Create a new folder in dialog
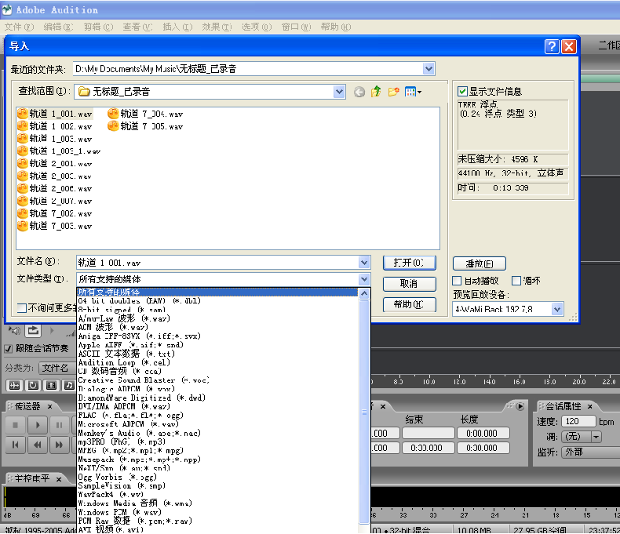This screenshot has height=534, width=620. click(394, 92)
